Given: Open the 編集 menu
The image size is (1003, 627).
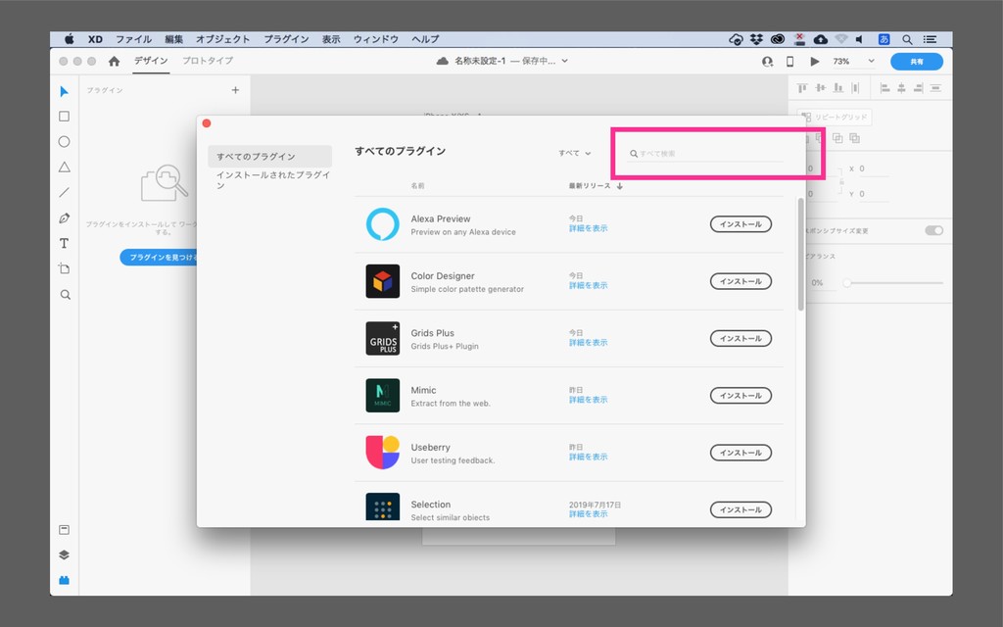Looking at the screenshot, I should pyautogui.click(x=173, y=39).
